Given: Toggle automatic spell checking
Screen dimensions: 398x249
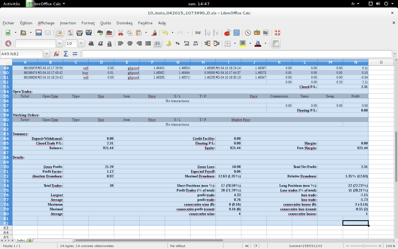Looking at the screenshot, I should pyautogui.click(x=109, y=33).
